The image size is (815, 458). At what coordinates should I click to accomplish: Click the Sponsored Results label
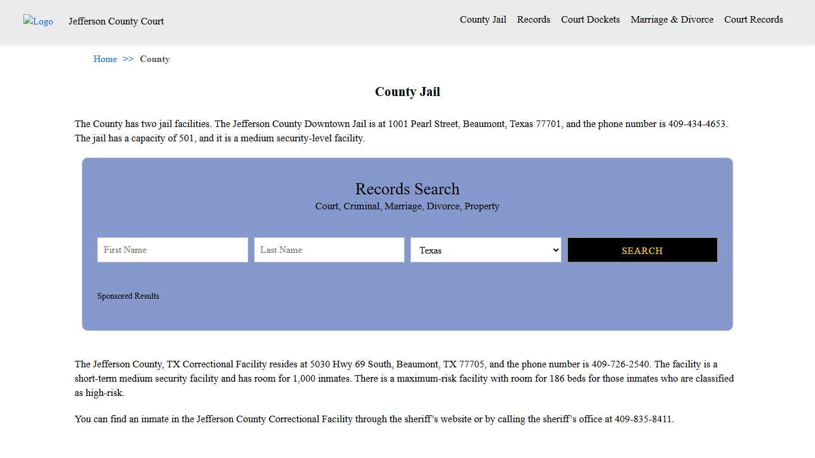point(128,296)
